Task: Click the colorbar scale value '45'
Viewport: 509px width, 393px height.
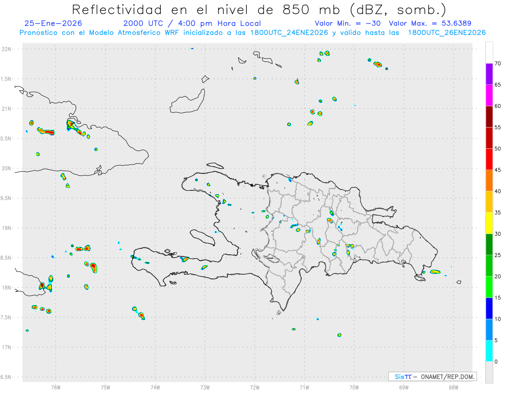Action: [x=498, y=170]
